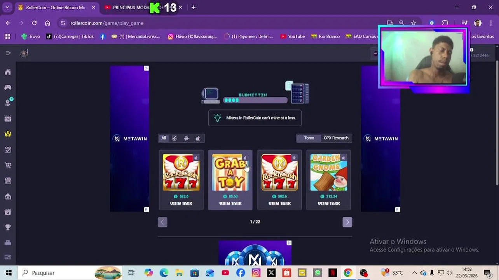499x280 pixels.
Task: Open the bookmarks apps grid icon
Action: pos(7,36)
